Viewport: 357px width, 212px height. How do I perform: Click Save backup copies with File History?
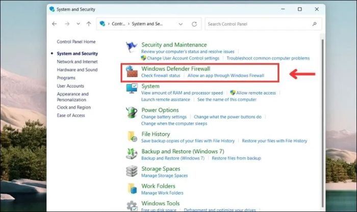point(188,141)
